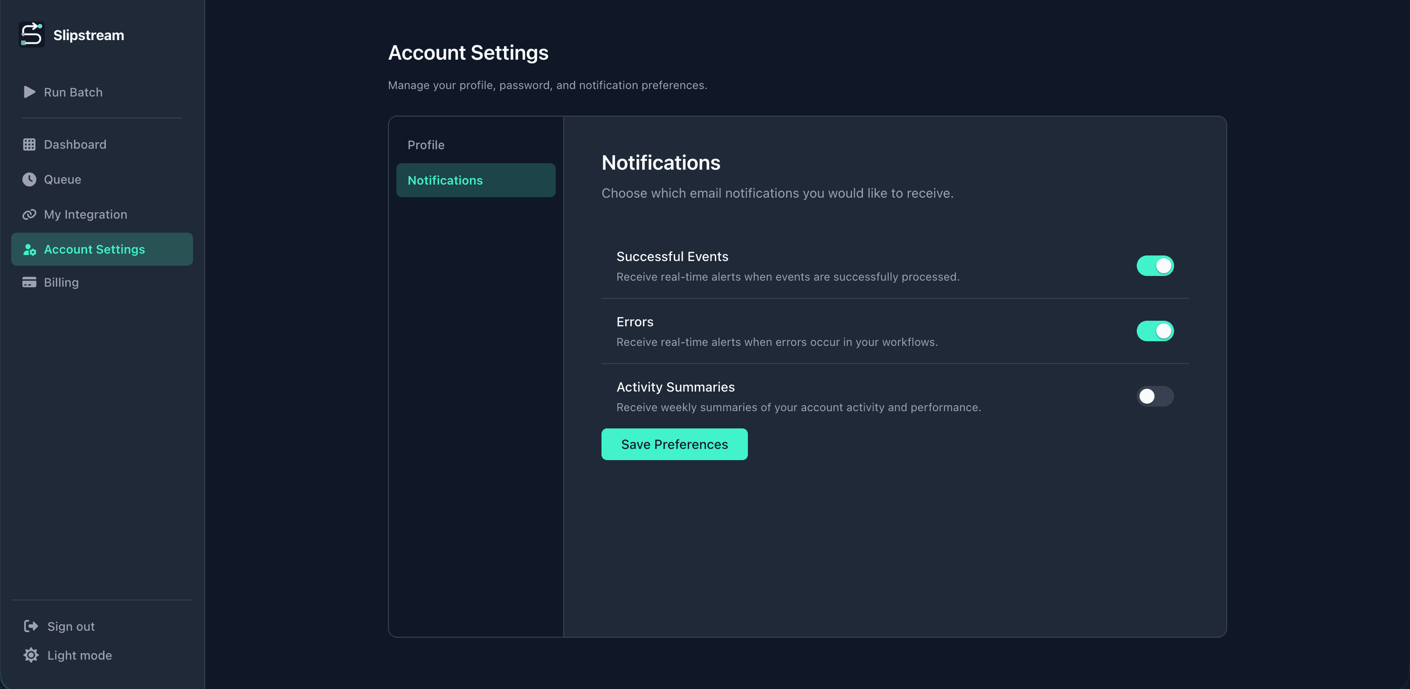Click the Queue clock icon

click(x=29, y=179)
